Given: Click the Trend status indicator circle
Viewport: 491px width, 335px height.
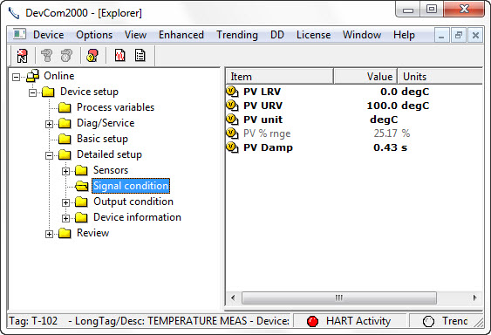Looking at the screenshot, I should [428, 321].
